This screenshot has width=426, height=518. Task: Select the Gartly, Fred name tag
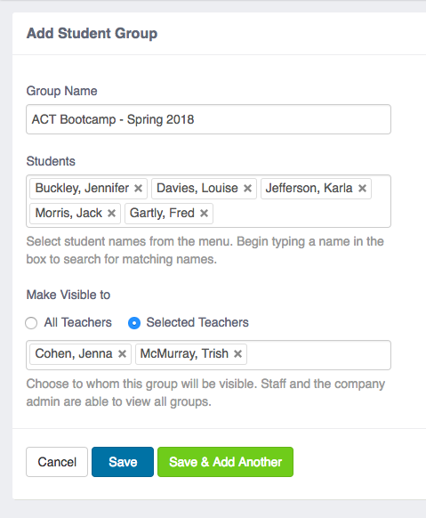(162, 214)
